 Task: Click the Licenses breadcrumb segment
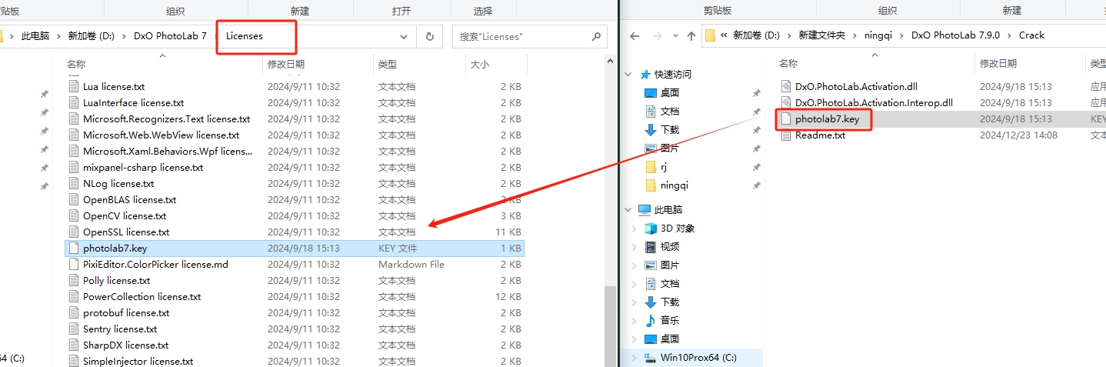pos(245,35)
